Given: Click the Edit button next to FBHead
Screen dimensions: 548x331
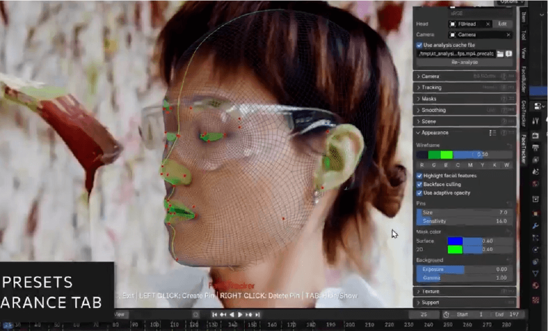Looking at the screenshot, I should (502, 24).
